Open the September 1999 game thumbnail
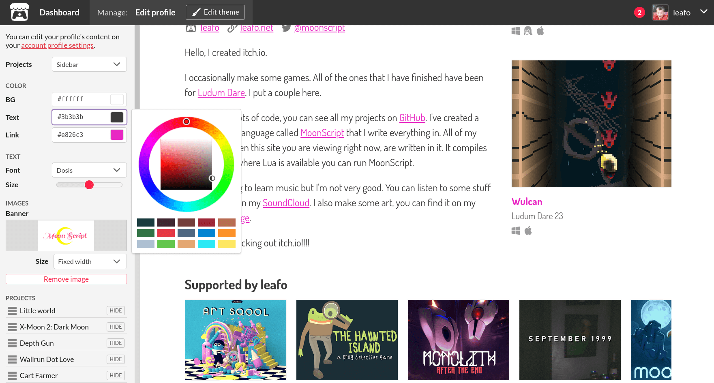The height and width of the screenshot is (383, 714). (x=570, y=340)
